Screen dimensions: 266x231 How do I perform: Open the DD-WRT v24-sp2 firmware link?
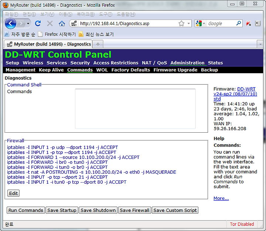click(x=235, y=94)
